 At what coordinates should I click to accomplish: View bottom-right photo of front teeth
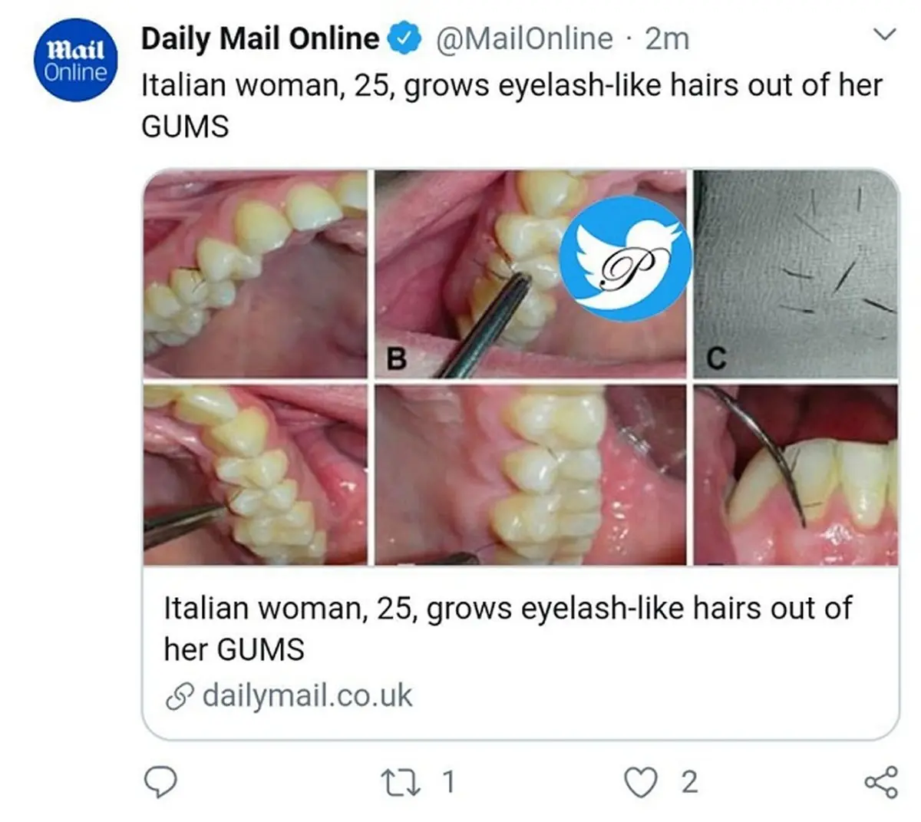pyautogui.click(x=795, y=475)
